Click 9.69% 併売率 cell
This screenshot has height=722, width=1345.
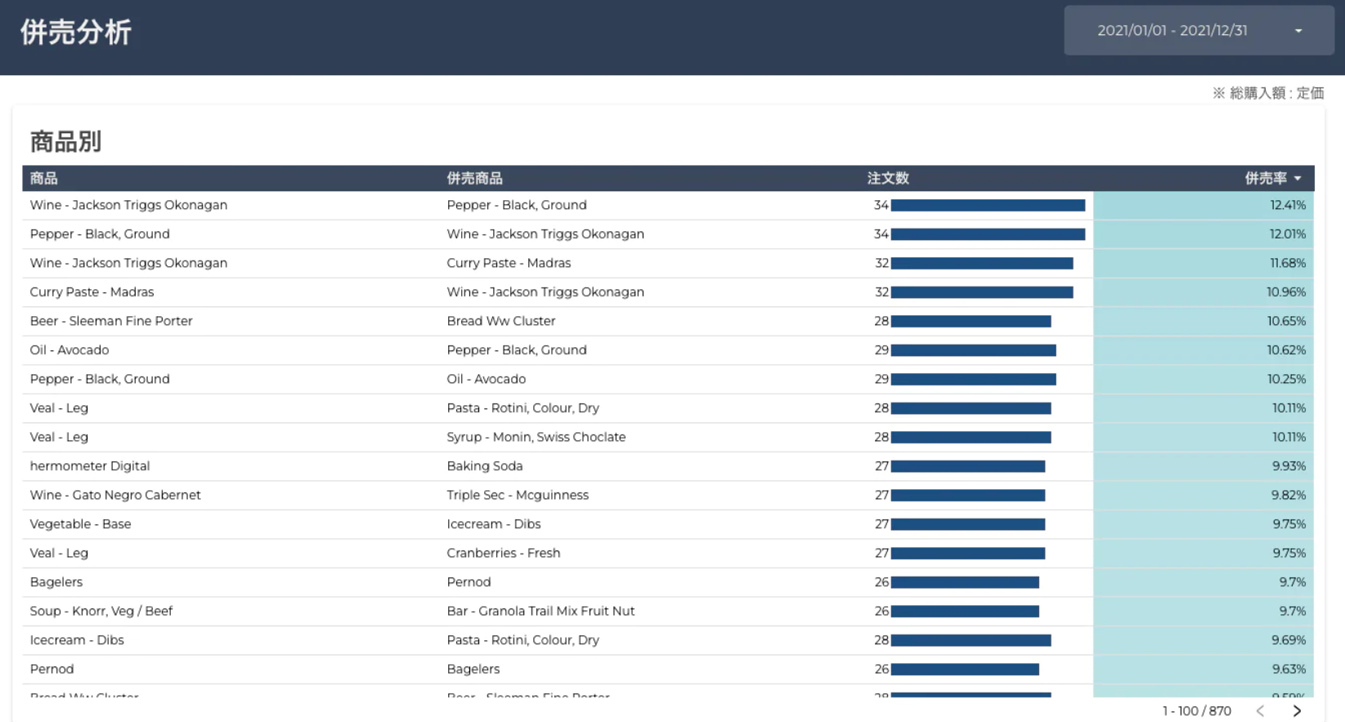1204,640
